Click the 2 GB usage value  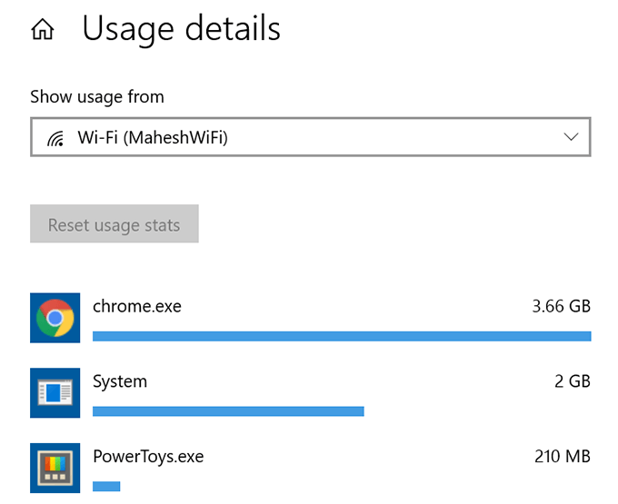tap(572, 381)
